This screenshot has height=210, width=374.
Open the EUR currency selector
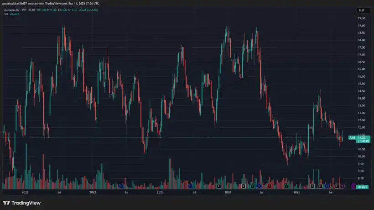[x=361, y=10]
